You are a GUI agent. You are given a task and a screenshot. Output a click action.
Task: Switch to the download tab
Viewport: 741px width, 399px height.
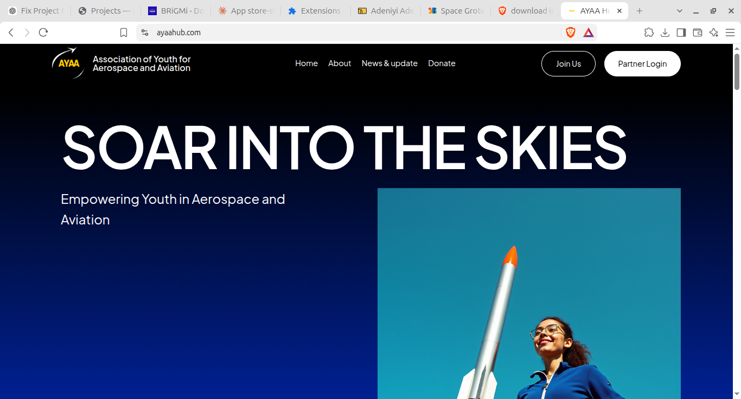click(526, 11)
